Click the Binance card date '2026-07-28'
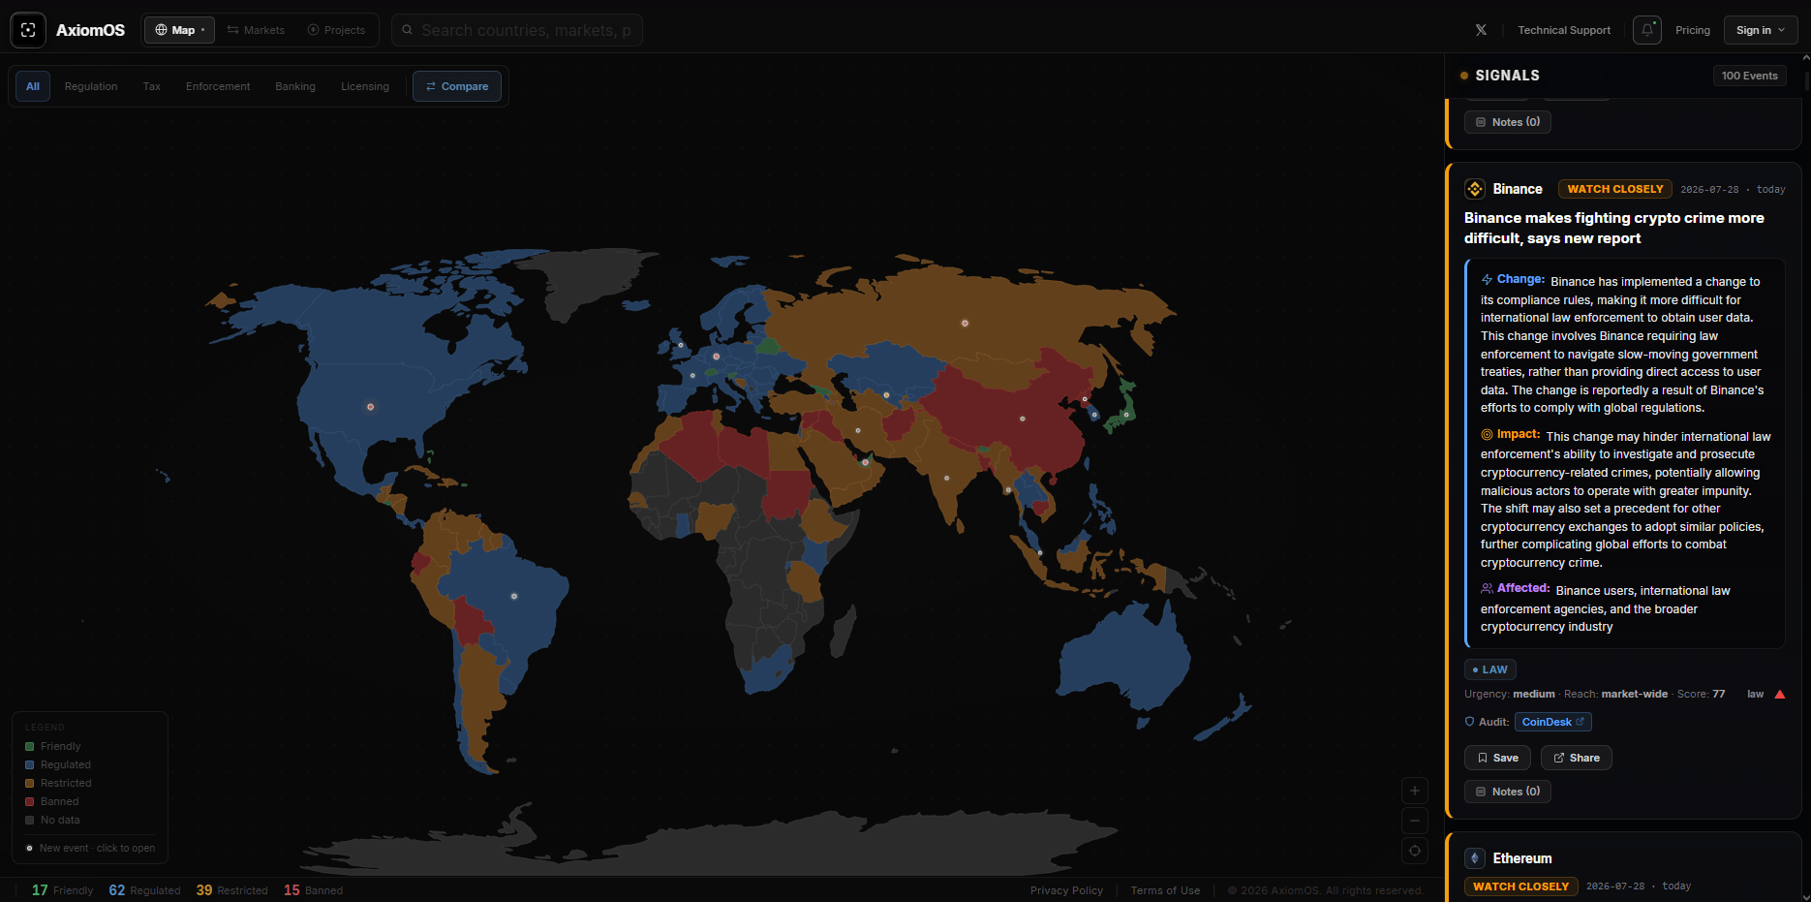Viewport: 1811px width, 902px height. 1709,190
